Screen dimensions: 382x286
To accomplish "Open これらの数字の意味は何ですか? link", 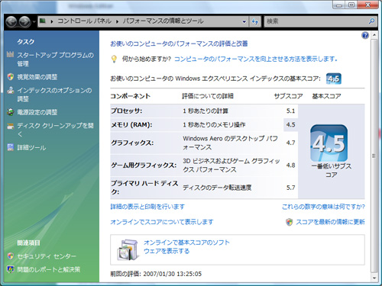I will pos(323,207).
